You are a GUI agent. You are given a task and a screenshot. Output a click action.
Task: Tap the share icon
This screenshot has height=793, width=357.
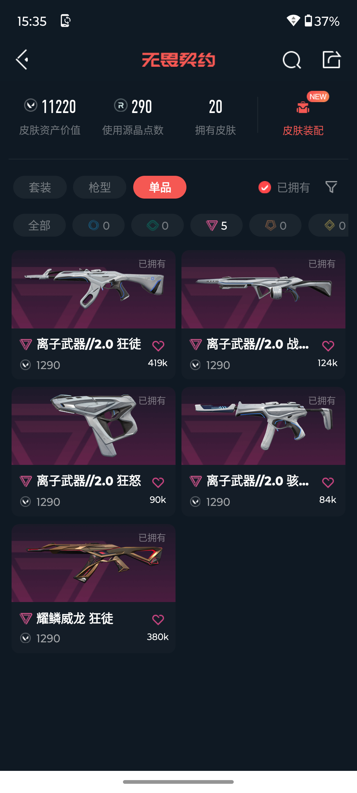coord(332,59)
